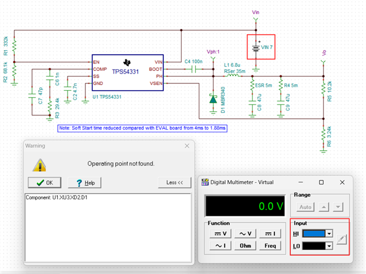The height and width of the screenshot is (274, 366).
Task: Collapse details with the Less button
Action: tap(175, 183)
